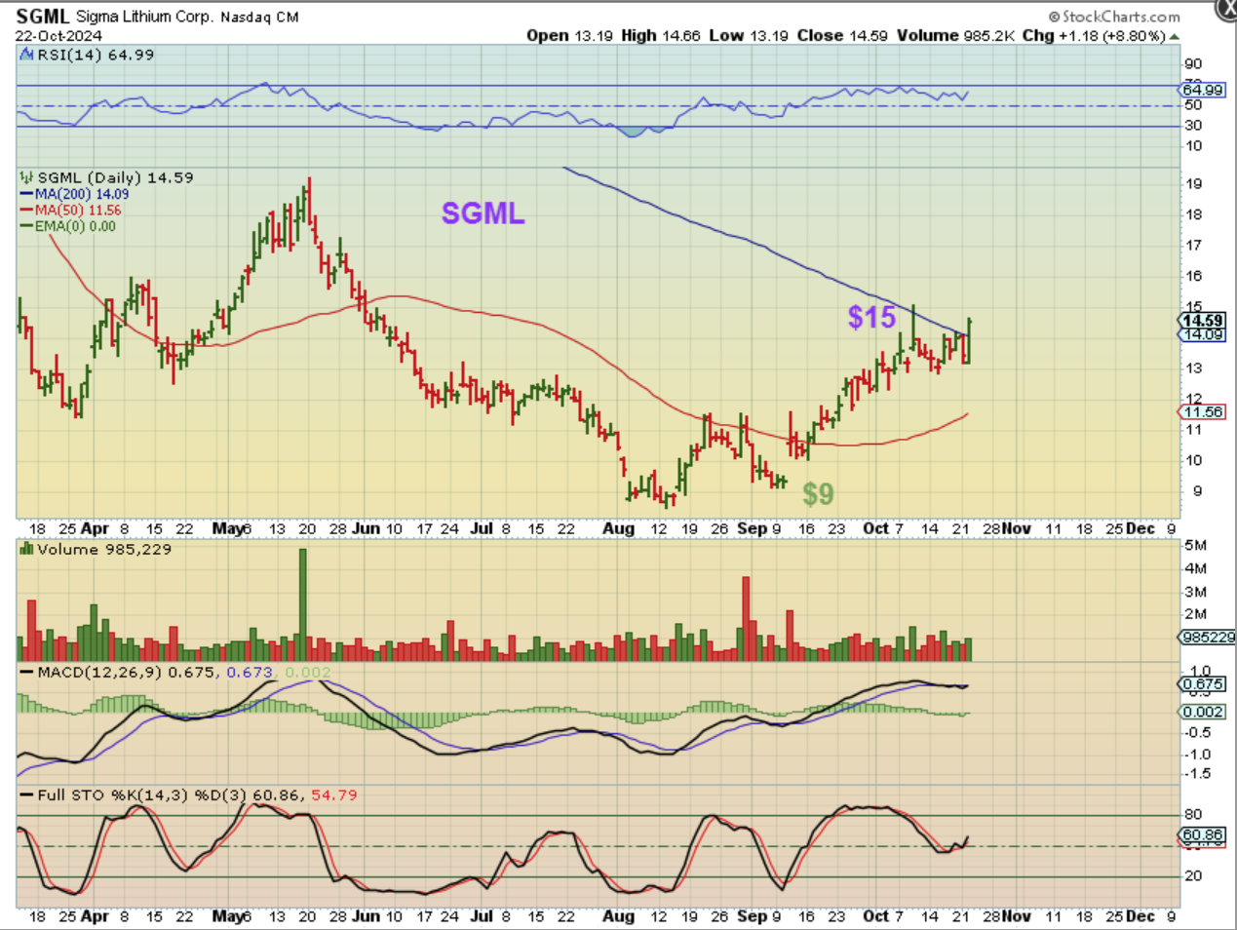This screenshot has width=1237, height=930.
Task: Click the 0.675 MACD value tag on the right
Action: point(1203,684)
